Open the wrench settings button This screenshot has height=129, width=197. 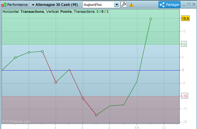[124, 5]
